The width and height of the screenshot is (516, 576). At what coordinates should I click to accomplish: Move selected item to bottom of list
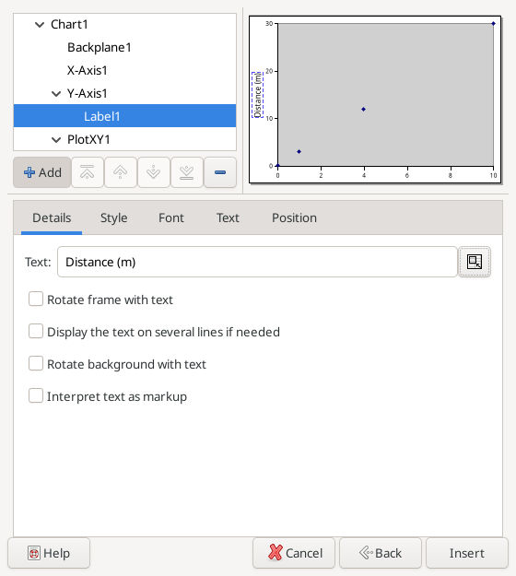tap(186, 172)
